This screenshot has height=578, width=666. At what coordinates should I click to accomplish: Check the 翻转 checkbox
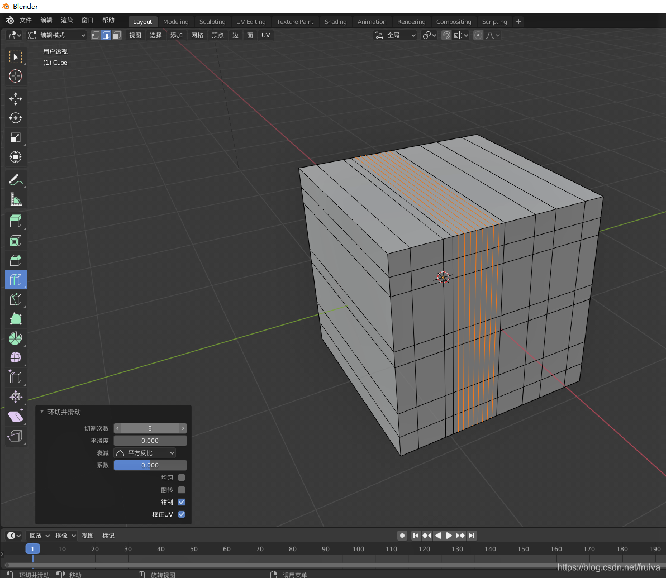coord(182,490)
